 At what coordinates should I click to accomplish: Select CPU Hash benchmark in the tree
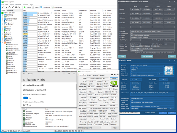click(x=10, y=61)
